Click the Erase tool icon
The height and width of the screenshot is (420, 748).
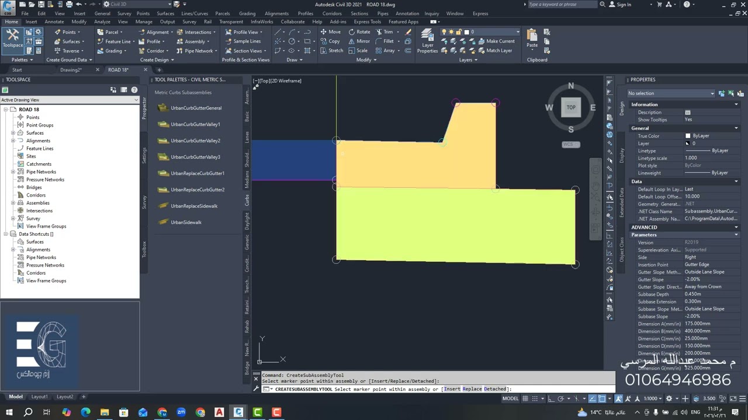[x=408, y=32]
